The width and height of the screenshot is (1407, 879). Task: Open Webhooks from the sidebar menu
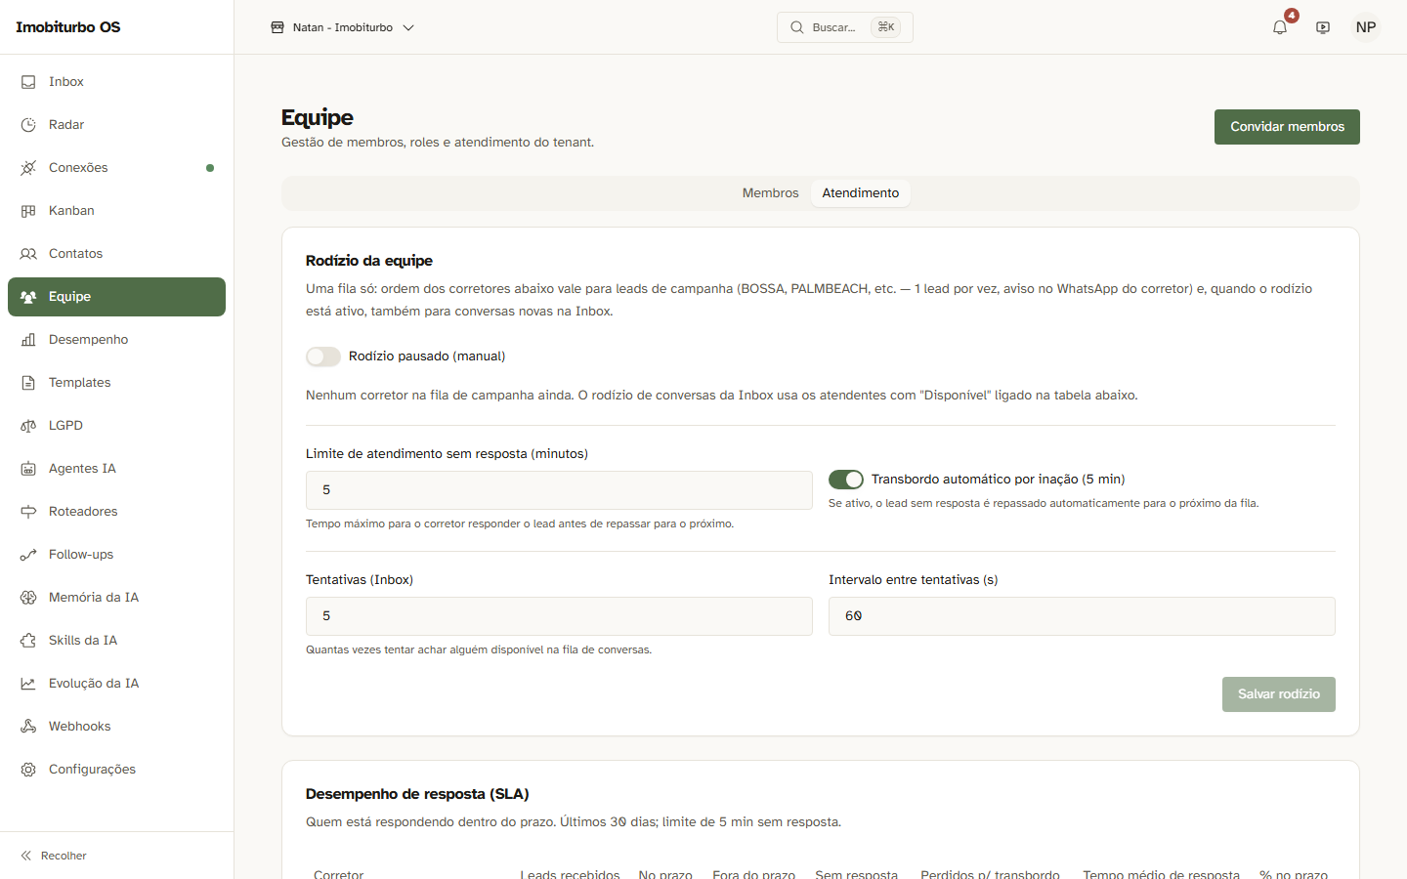click(116, 727)
